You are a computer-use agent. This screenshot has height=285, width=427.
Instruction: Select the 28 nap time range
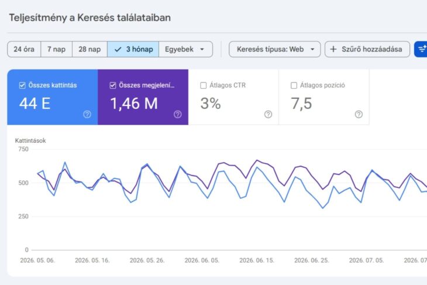[89, 49]
